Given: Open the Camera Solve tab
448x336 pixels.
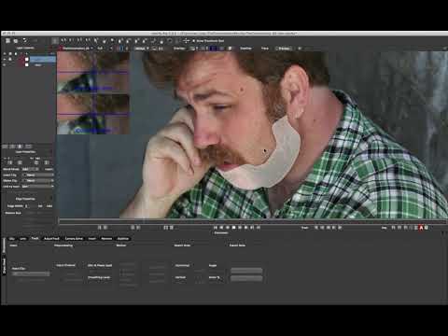Looking at the screenshot, I should tap(74, 239).
